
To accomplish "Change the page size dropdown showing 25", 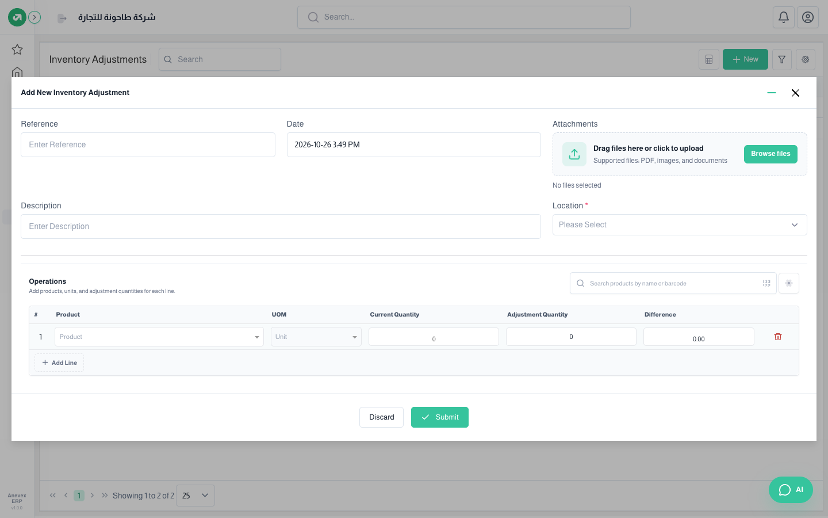I will [x=195, y=496].
